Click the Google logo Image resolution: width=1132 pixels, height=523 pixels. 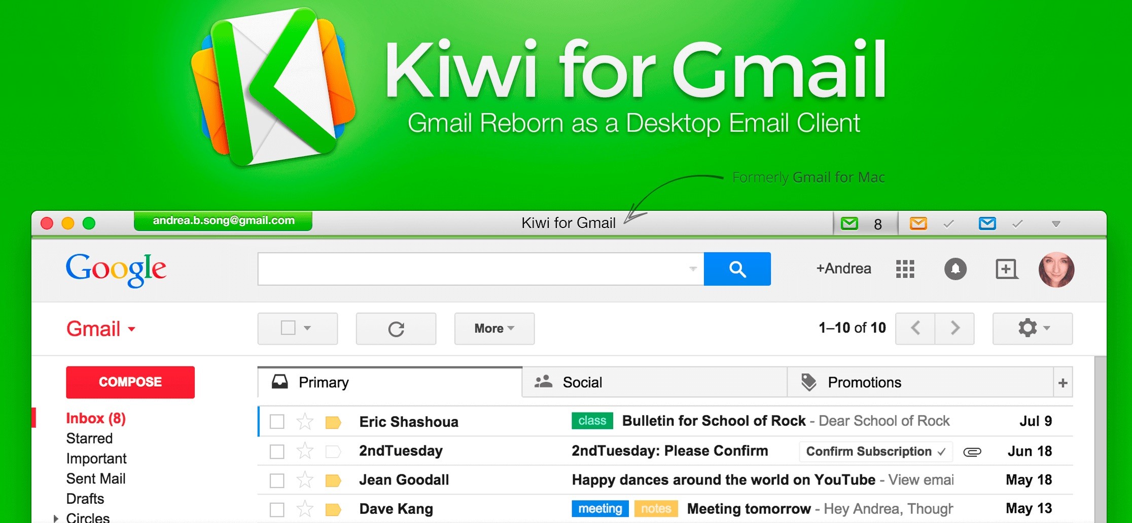point(116,271)
